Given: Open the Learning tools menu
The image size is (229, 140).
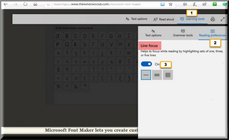Looking at the screenshot, I should pyautogui.click(x=192, y=19).
